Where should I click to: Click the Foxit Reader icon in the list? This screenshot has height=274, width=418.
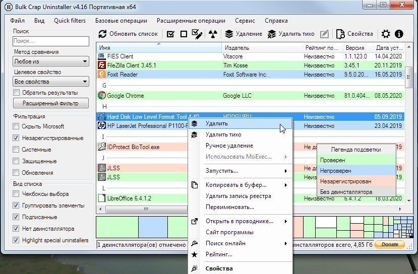[x=101, y=74]
